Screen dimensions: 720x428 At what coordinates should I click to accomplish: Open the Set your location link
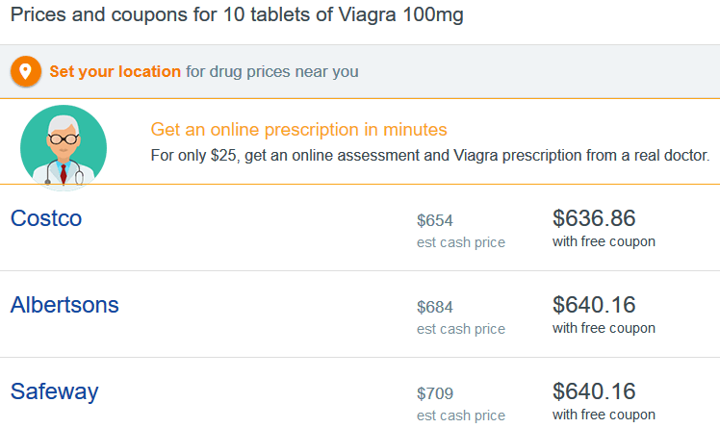(x=116, y=71)
